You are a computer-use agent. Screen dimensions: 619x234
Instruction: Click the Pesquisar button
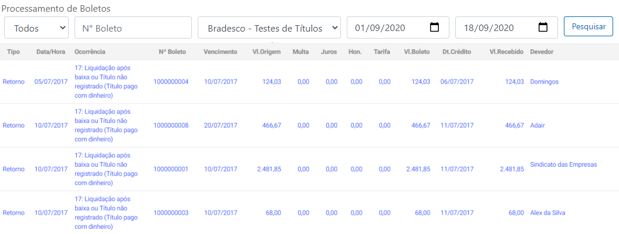(588, 27)
